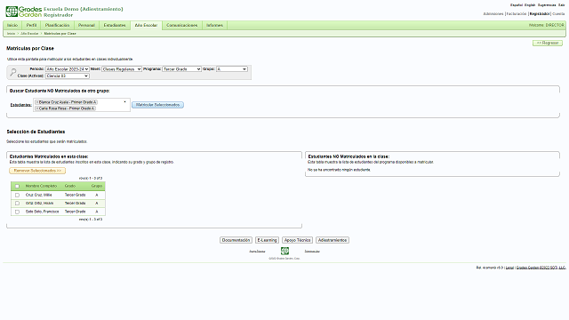
Task: Click the Legal link in footer
Action: 509,268
